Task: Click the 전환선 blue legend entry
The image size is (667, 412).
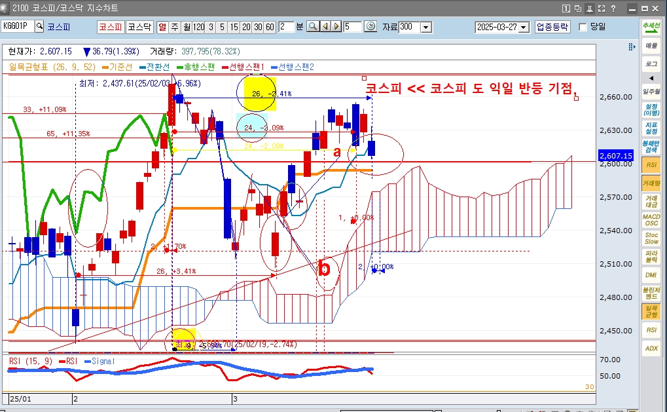Action: (154, 67)
